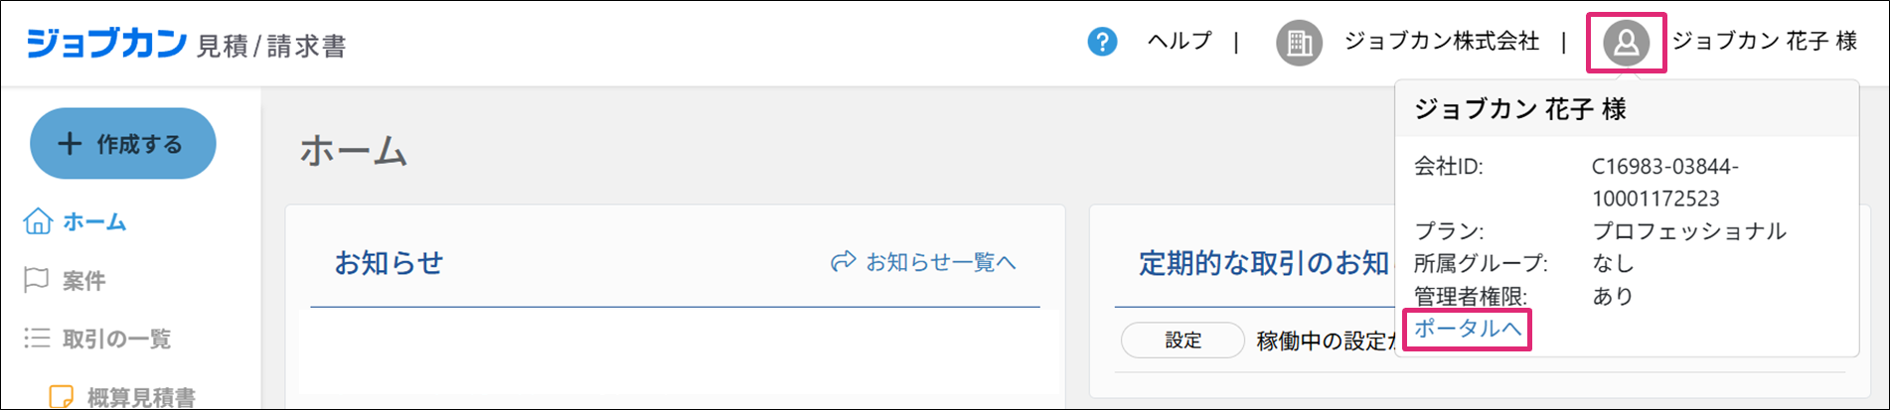Select ホーム label in the sidebar
This screenshot has width=1890, height=410.
tap(94, 222)
